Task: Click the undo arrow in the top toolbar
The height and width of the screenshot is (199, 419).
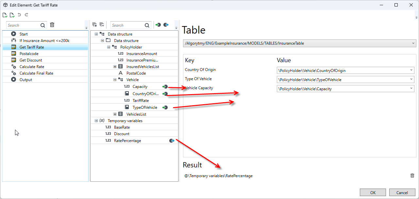Action: pos(19,15)
